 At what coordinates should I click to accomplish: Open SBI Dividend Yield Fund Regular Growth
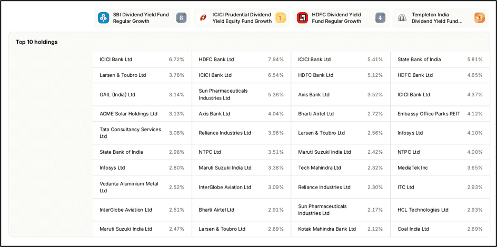(141, 18)
